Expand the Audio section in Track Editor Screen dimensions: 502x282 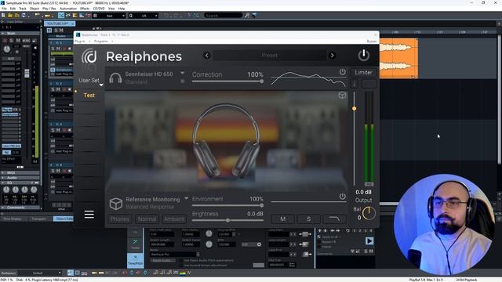coord(20,178)
